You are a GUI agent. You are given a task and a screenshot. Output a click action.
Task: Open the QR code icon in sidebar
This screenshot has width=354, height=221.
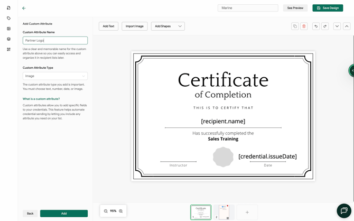click(x=8, y=50)
